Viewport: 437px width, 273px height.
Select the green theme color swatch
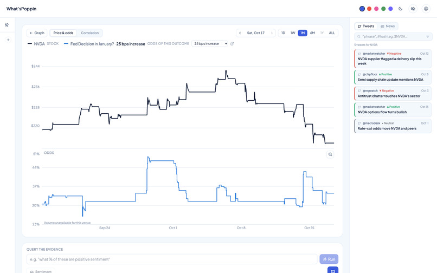pyautogui.click(x=383, y=9)
